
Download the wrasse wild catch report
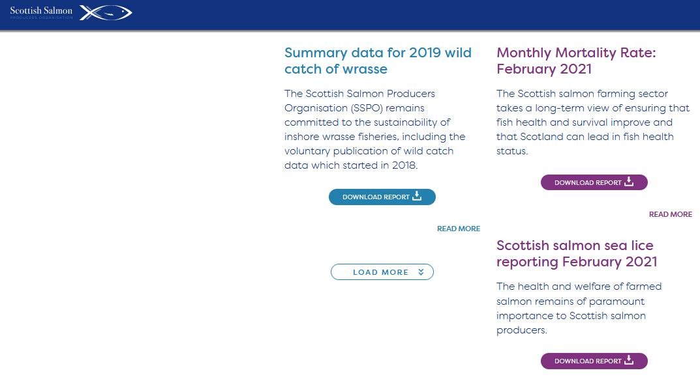point(382,197)
